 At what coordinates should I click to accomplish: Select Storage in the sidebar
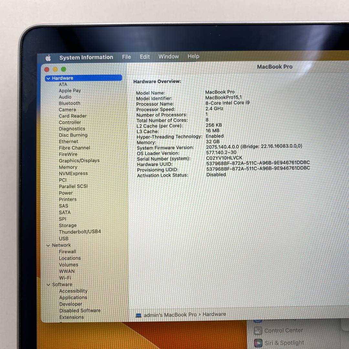(x=68, y=226)
